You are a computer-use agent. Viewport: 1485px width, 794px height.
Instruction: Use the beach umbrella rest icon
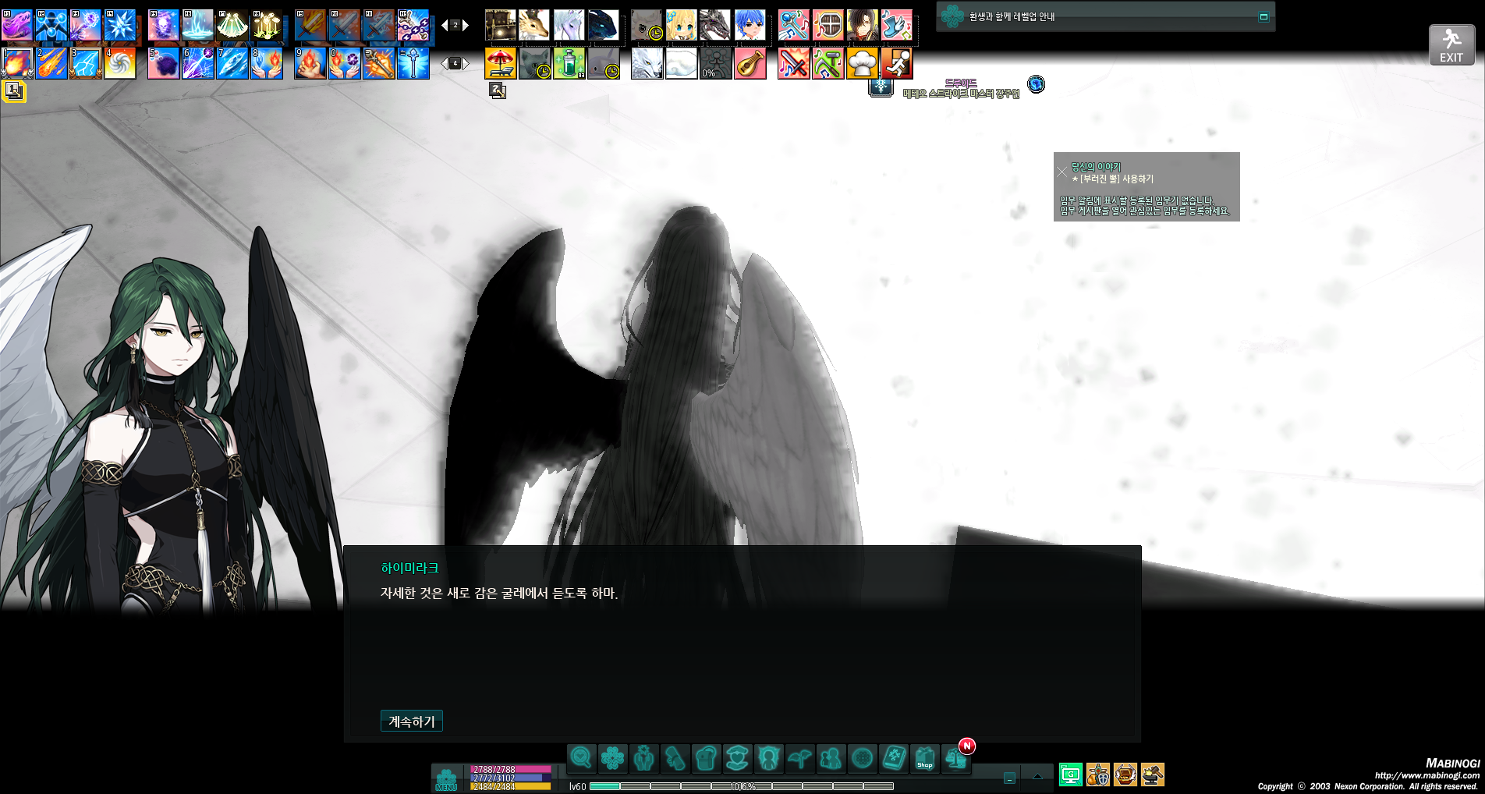(x=501, y=63)
